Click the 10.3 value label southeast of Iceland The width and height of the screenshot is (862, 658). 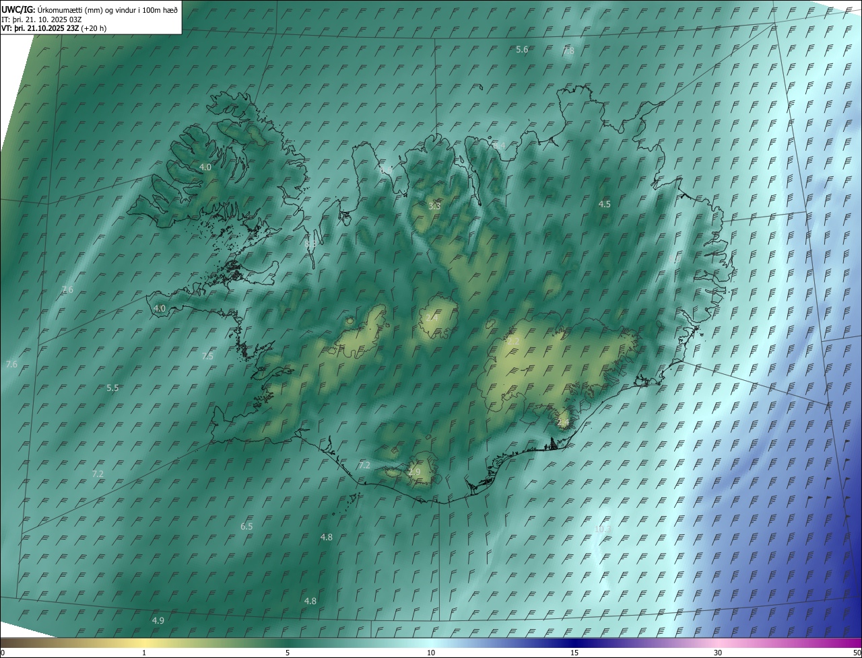coord(602,529)
